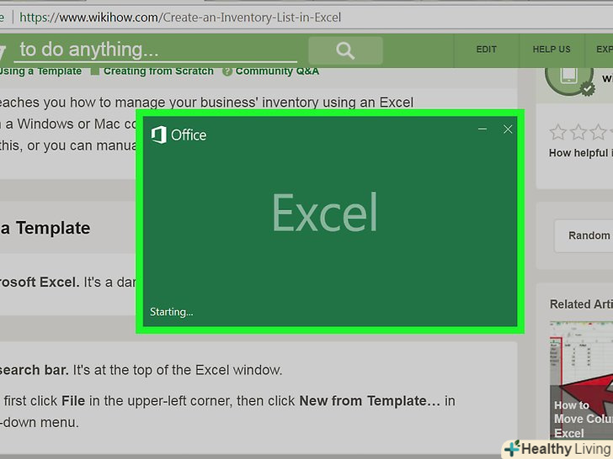The image size is (613, 459).
Task: Jump to Using a Template section
Action: (x=40, y=71)
